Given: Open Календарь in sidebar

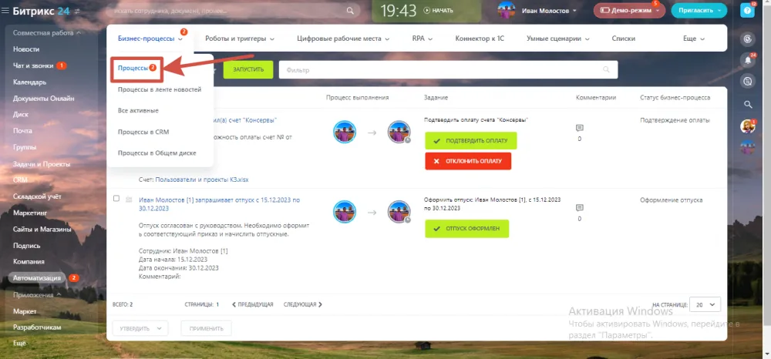Looking at the screenshot, I should point(30,82).
